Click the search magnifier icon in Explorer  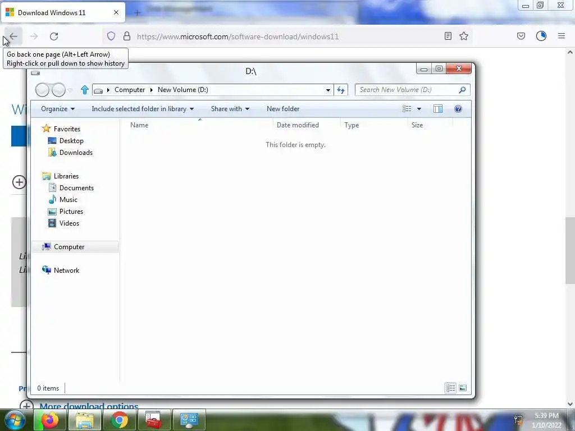463,90
